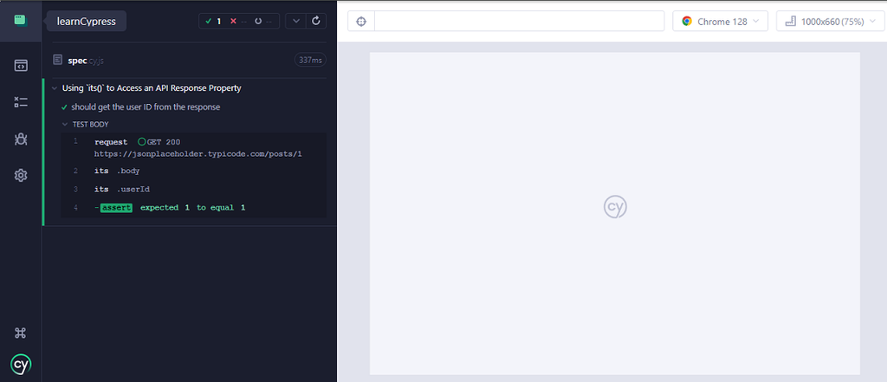887x382 pixels.
Task: Collapse the Using its() suite chevron
Action: (x=55, y=88)
